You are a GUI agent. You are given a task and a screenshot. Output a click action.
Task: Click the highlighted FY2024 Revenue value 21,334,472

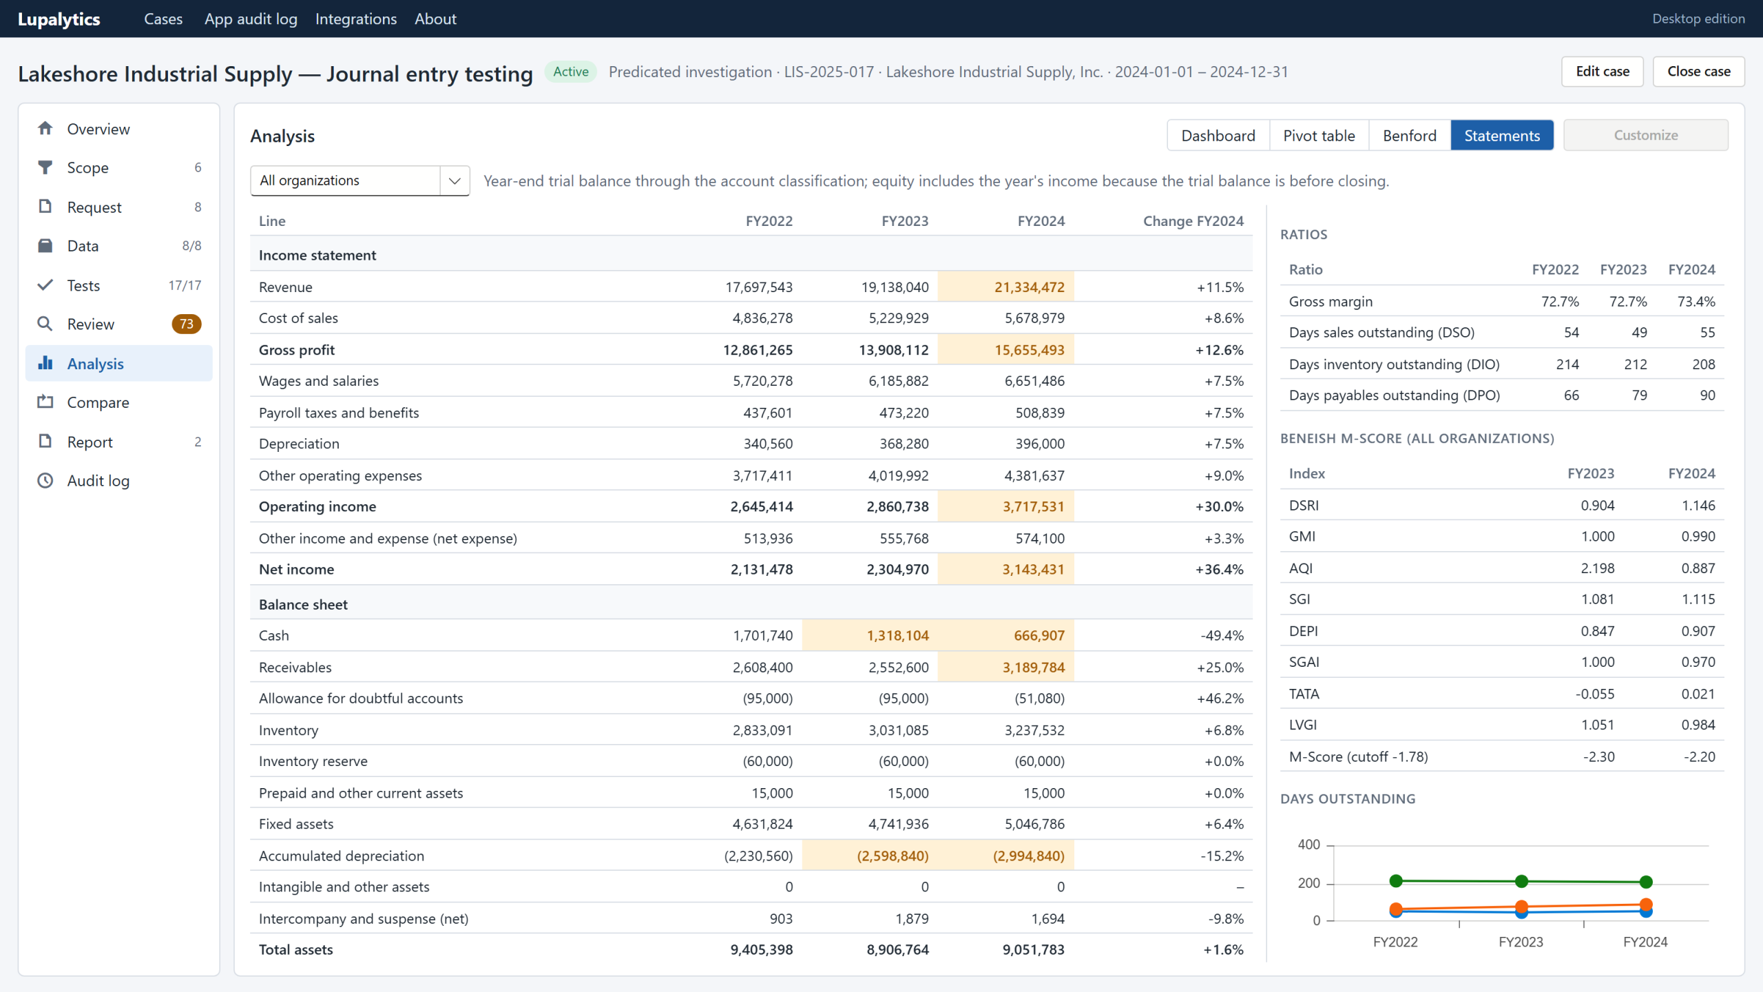coord(1029,287)
